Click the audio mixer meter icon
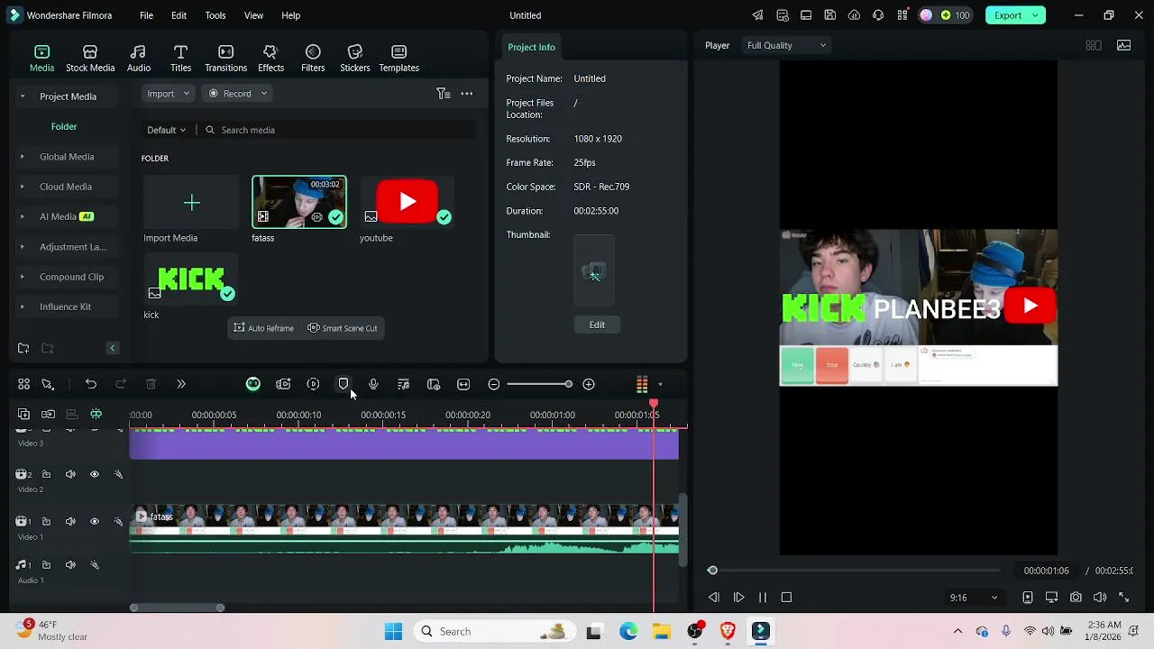Viewport: 1154px width, 649px height. tap(642, 384)
